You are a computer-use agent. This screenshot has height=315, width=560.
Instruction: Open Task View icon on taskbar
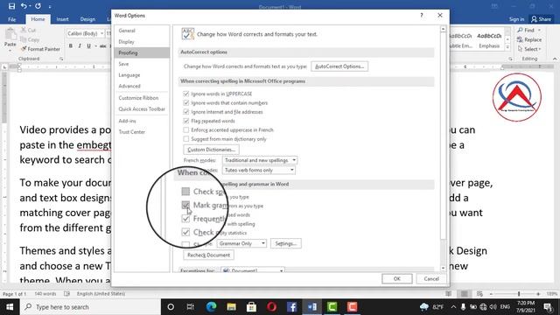point(191,307)
